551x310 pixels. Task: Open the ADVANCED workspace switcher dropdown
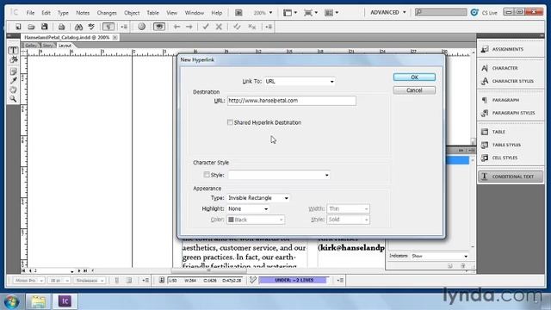pyautogui.click(x=388, y=12)
